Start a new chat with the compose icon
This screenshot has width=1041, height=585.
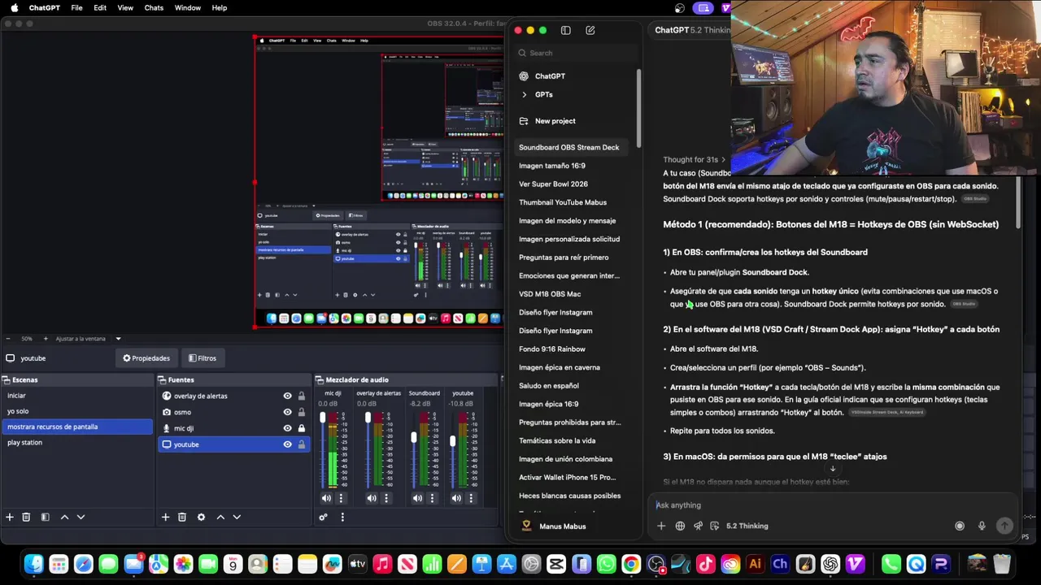click(590, 30)
